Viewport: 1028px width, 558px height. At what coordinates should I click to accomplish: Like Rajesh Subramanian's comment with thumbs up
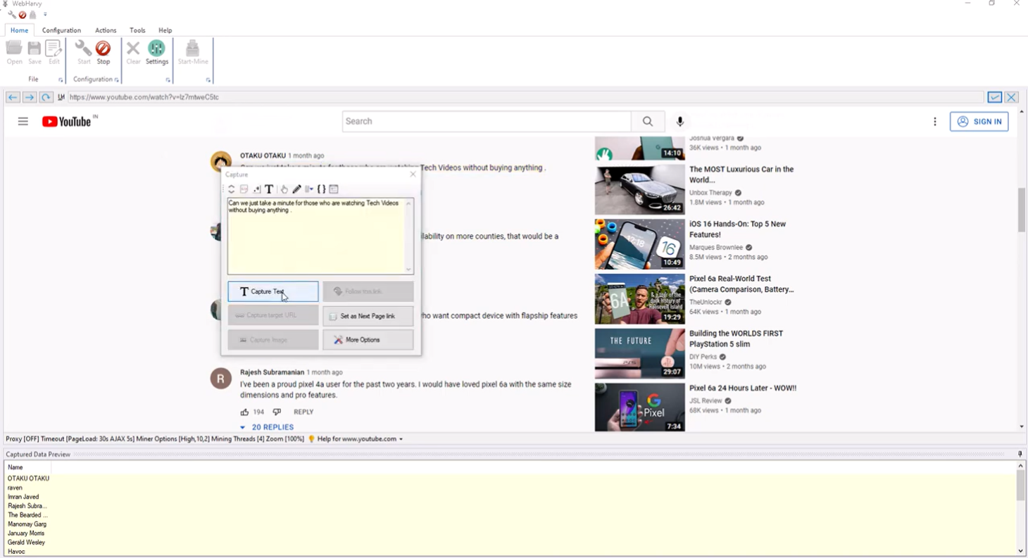[244, 412]
